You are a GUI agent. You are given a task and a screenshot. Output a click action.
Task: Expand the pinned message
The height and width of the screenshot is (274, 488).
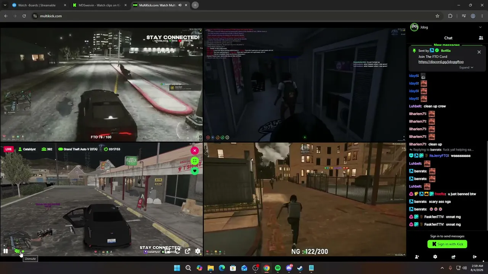pos(466,67)
